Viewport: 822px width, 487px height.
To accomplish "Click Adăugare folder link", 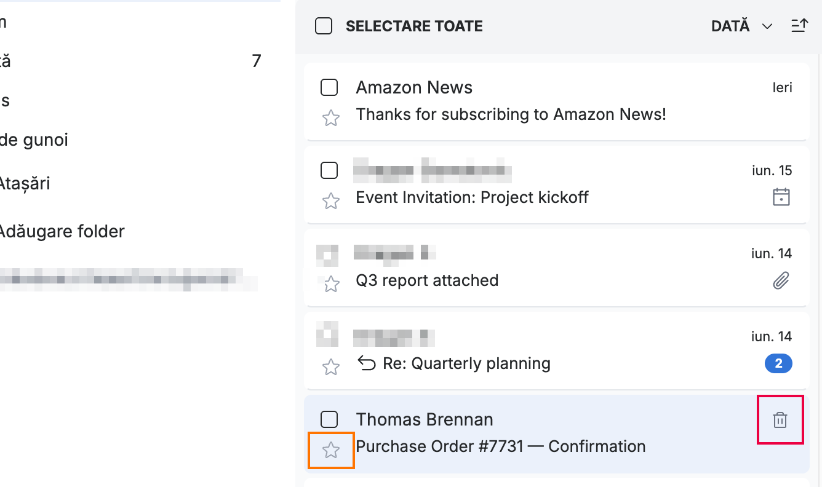I will [62, 231].
